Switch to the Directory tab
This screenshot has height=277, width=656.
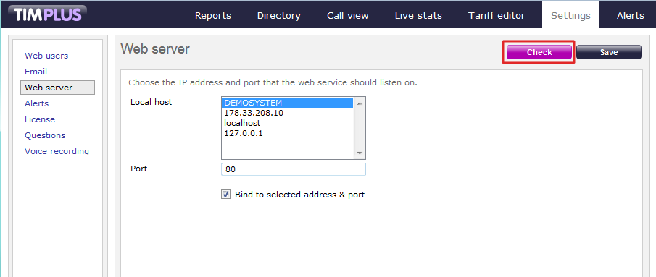[x=278, y=15]
